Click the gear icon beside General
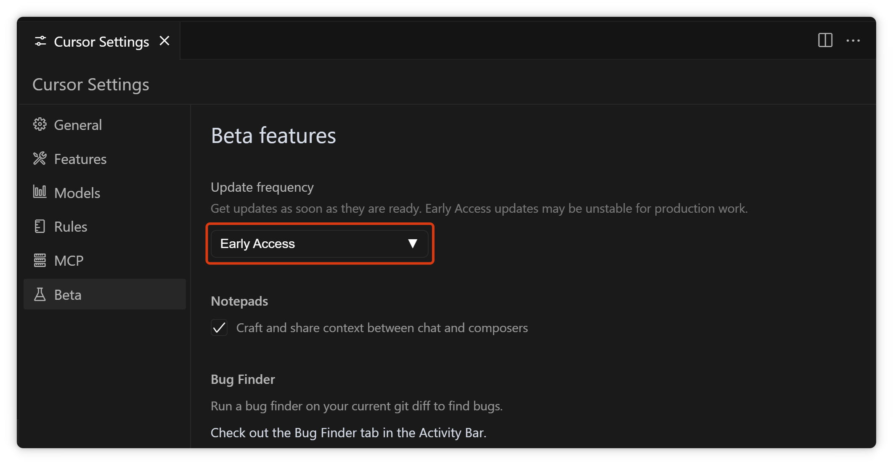The height and width of the screenshot is (465, 893). (40, 124)
